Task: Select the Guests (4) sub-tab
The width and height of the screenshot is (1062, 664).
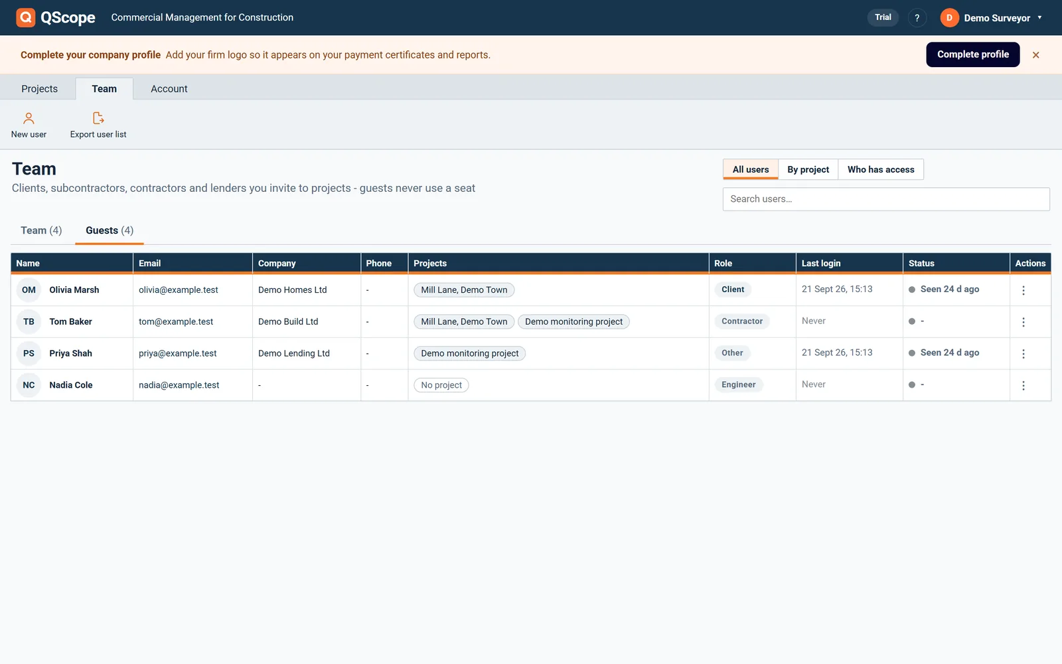Action: tap(110, 230)
